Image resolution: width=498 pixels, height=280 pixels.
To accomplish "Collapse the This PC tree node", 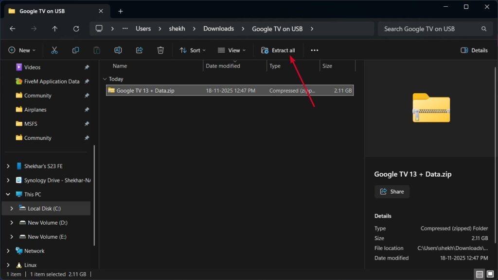I will point(8,194).
